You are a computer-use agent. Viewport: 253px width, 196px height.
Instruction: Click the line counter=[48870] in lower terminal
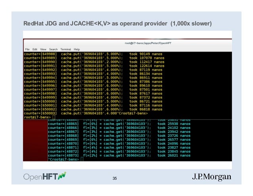coord(119,144)
